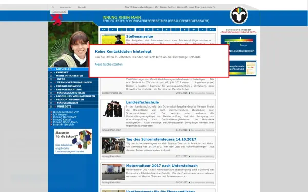
Task: Click the Stellenanzeige yellow field thumbnail
Action: pyautogui.click(x=113, y=39)
